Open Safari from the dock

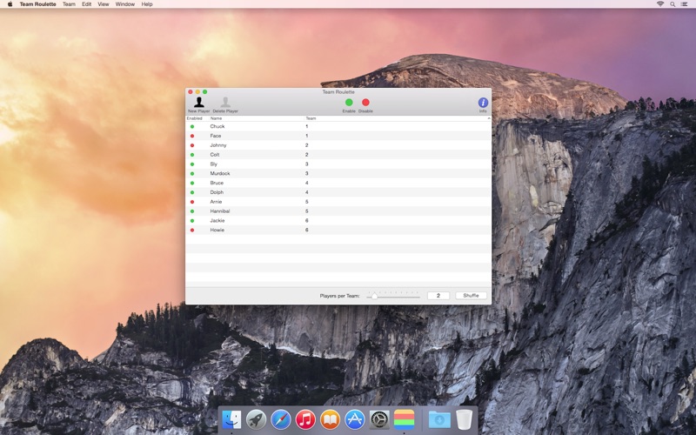(280, 420)
